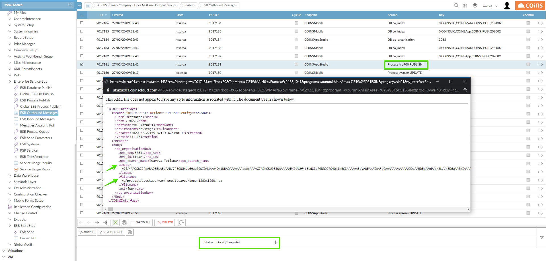This screenshot has height=261, width=546.
Task: Click SHOW ALL button
Action: click(x=141, y=223)
